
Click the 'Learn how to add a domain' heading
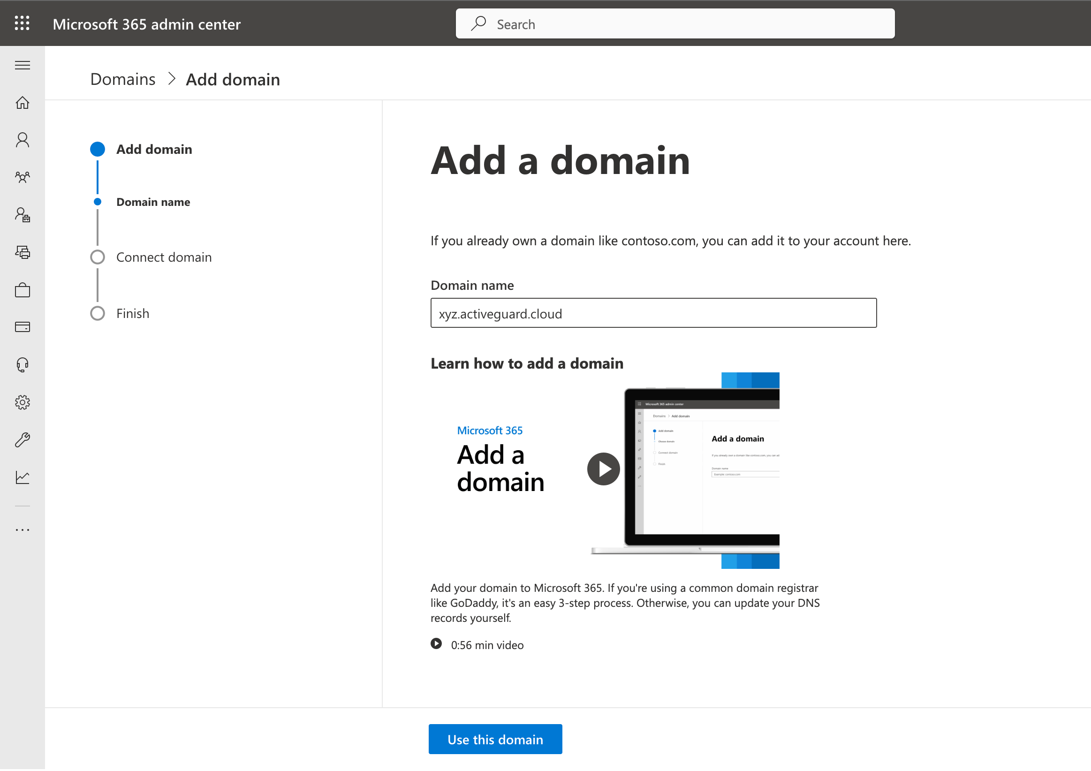[x=527, y=364]
